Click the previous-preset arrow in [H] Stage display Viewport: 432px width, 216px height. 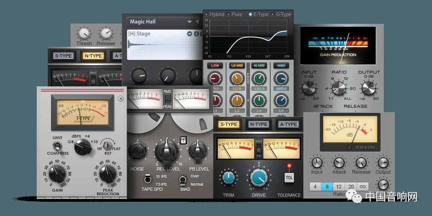coord(196,34)
